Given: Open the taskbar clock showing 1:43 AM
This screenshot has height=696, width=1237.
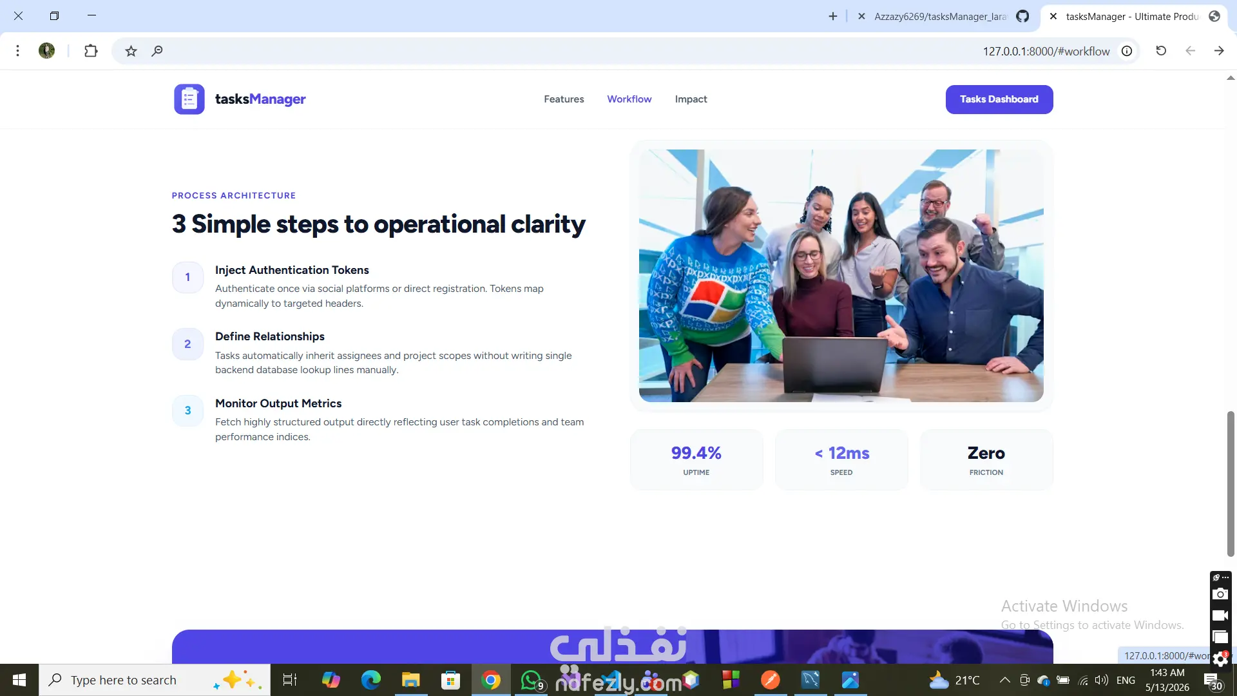Looking at the screenshot, I should (1167, 680).
